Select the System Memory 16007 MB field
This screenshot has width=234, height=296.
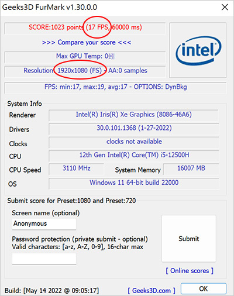tap(191, 169)
